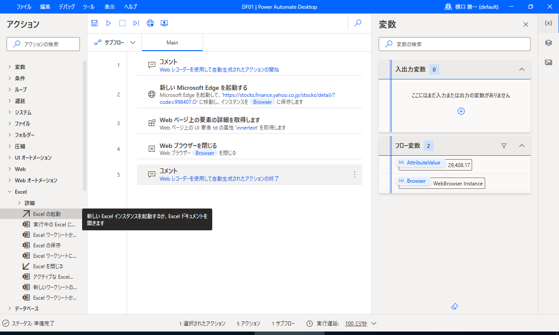
Task: Open the variables pane {x} icon
Action: [549, 23]
